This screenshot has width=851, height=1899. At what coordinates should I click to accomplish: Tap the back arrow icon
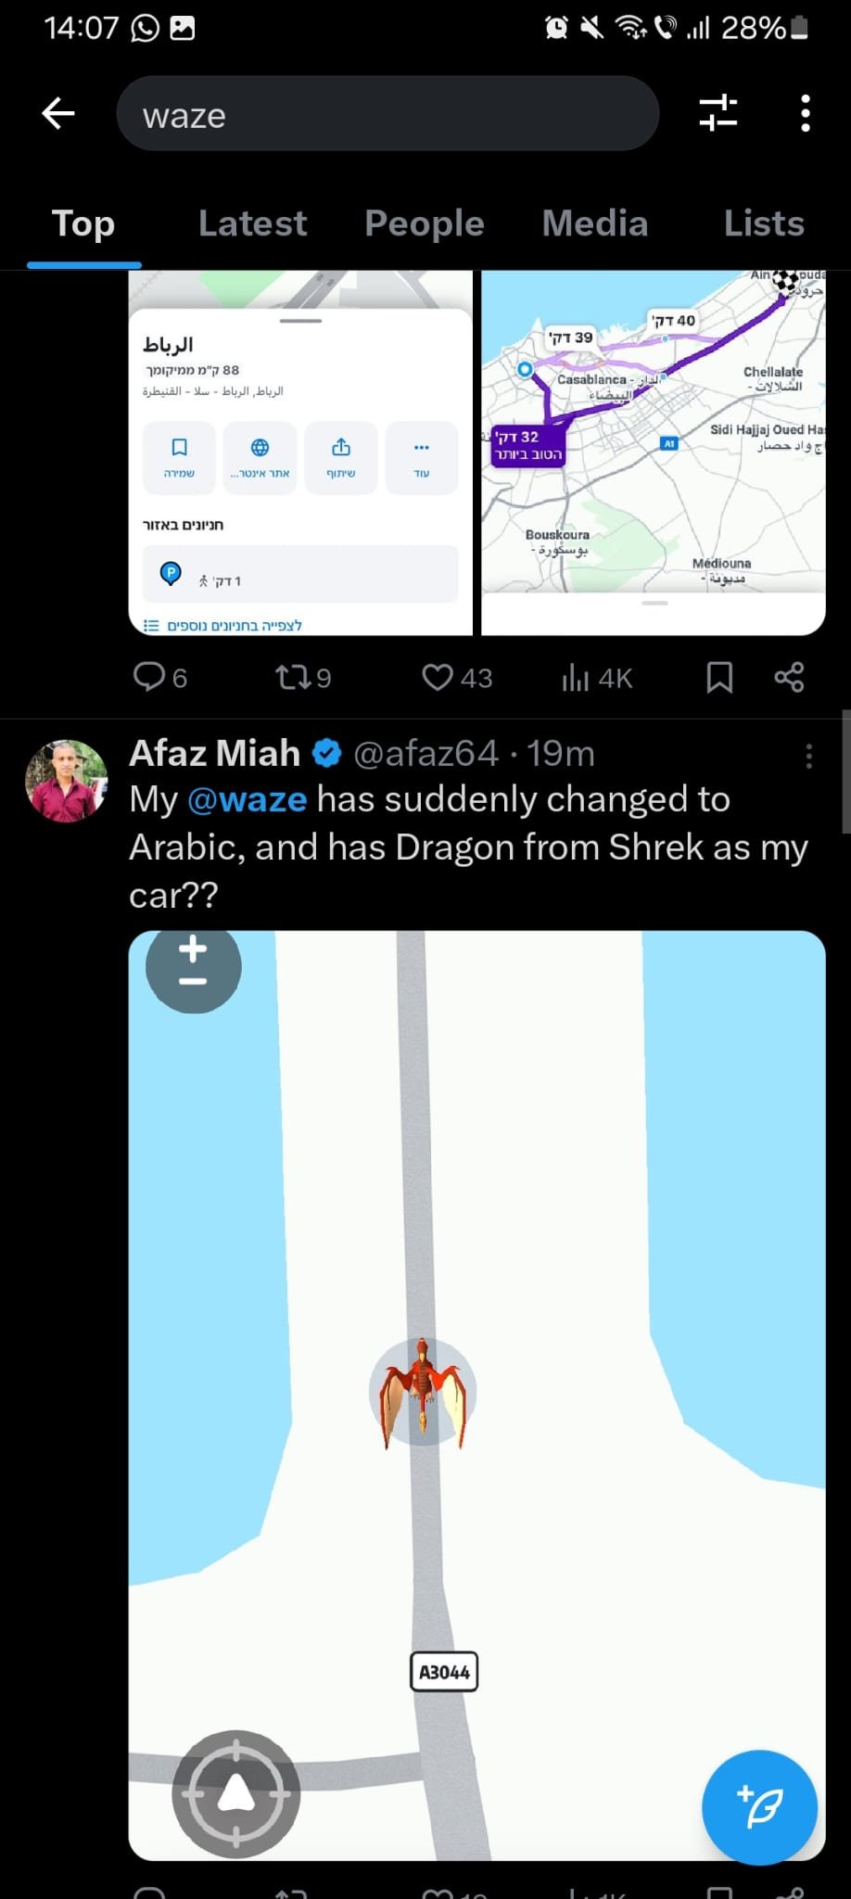coord(58,114)
